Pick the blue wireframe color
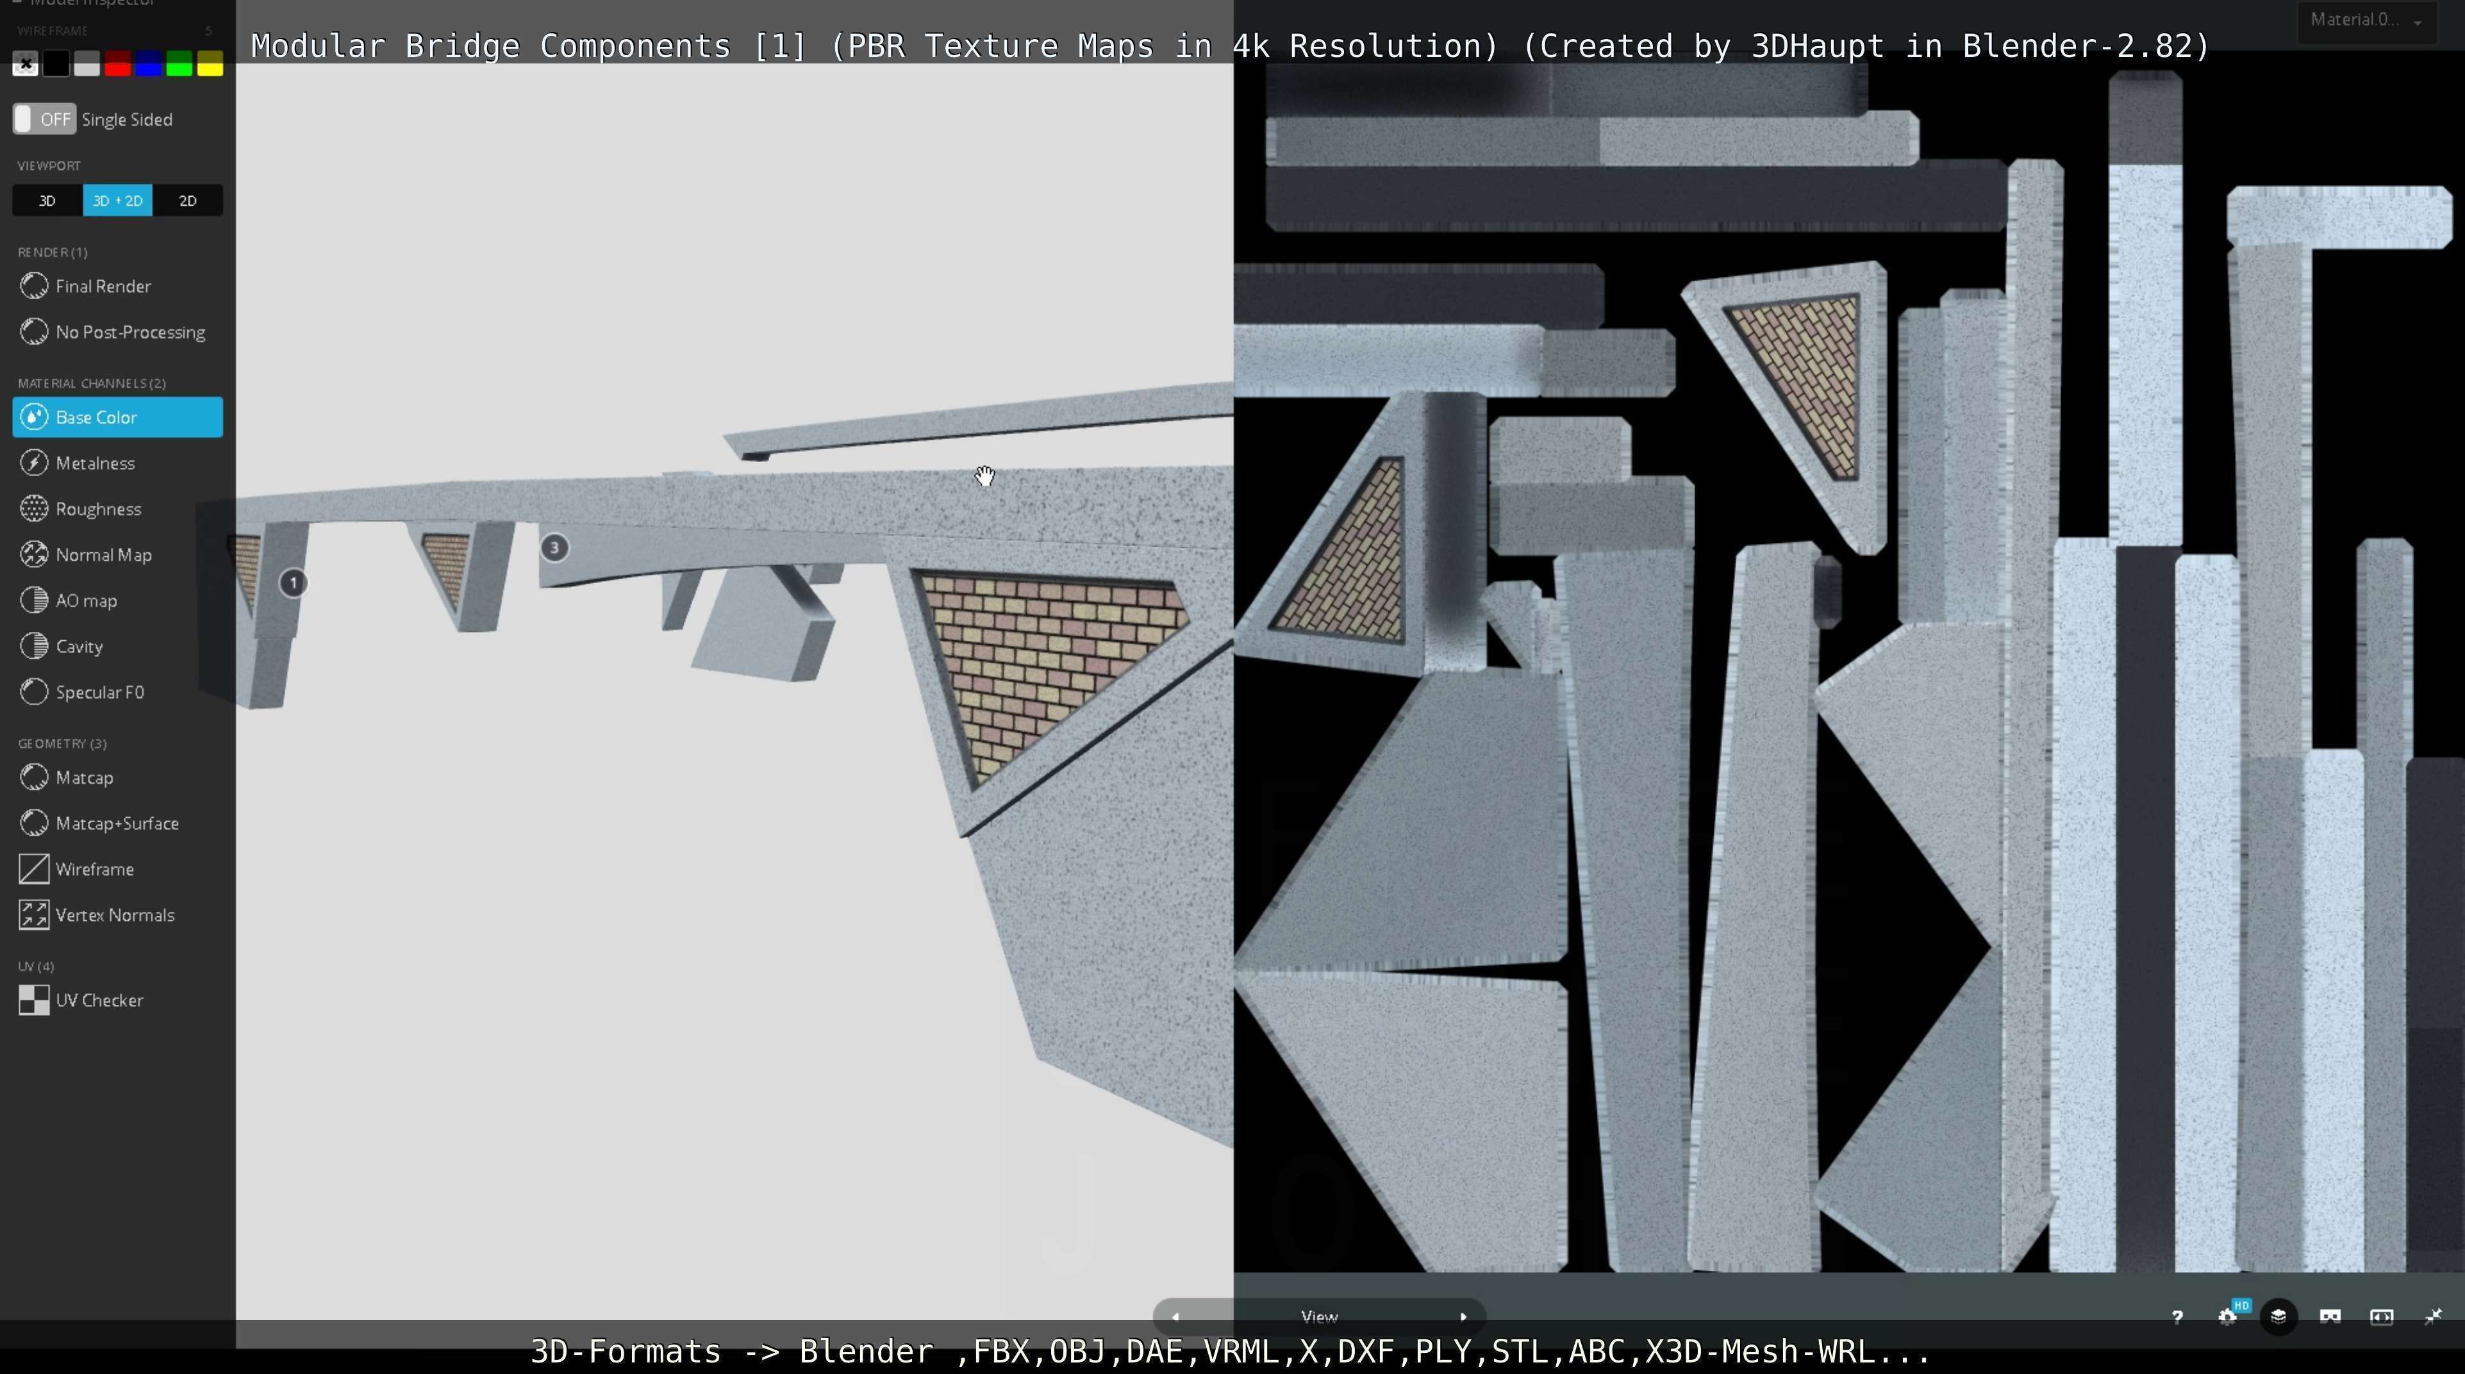Viewport: 2465px width, 1374px height. [148, 64]
